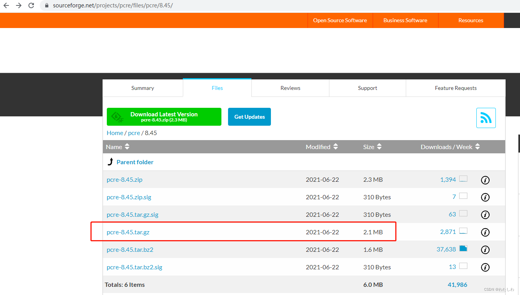Image resolution: width=520 pixels, height=295 pixels.
Task: Click the 41,986 total downloads count
Action: click(458, 285)
